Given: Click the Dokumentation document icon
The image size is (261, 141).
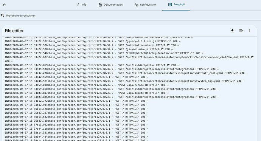Looking at the screenshot, I should tap(100, 5).
